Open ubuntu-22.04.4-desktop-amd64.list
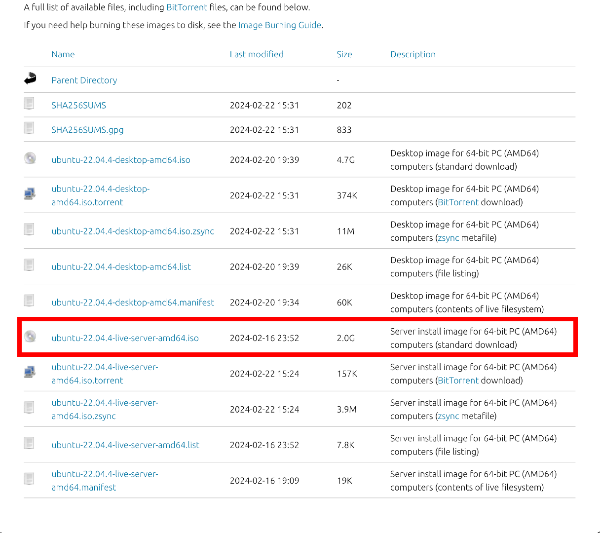 121,266
